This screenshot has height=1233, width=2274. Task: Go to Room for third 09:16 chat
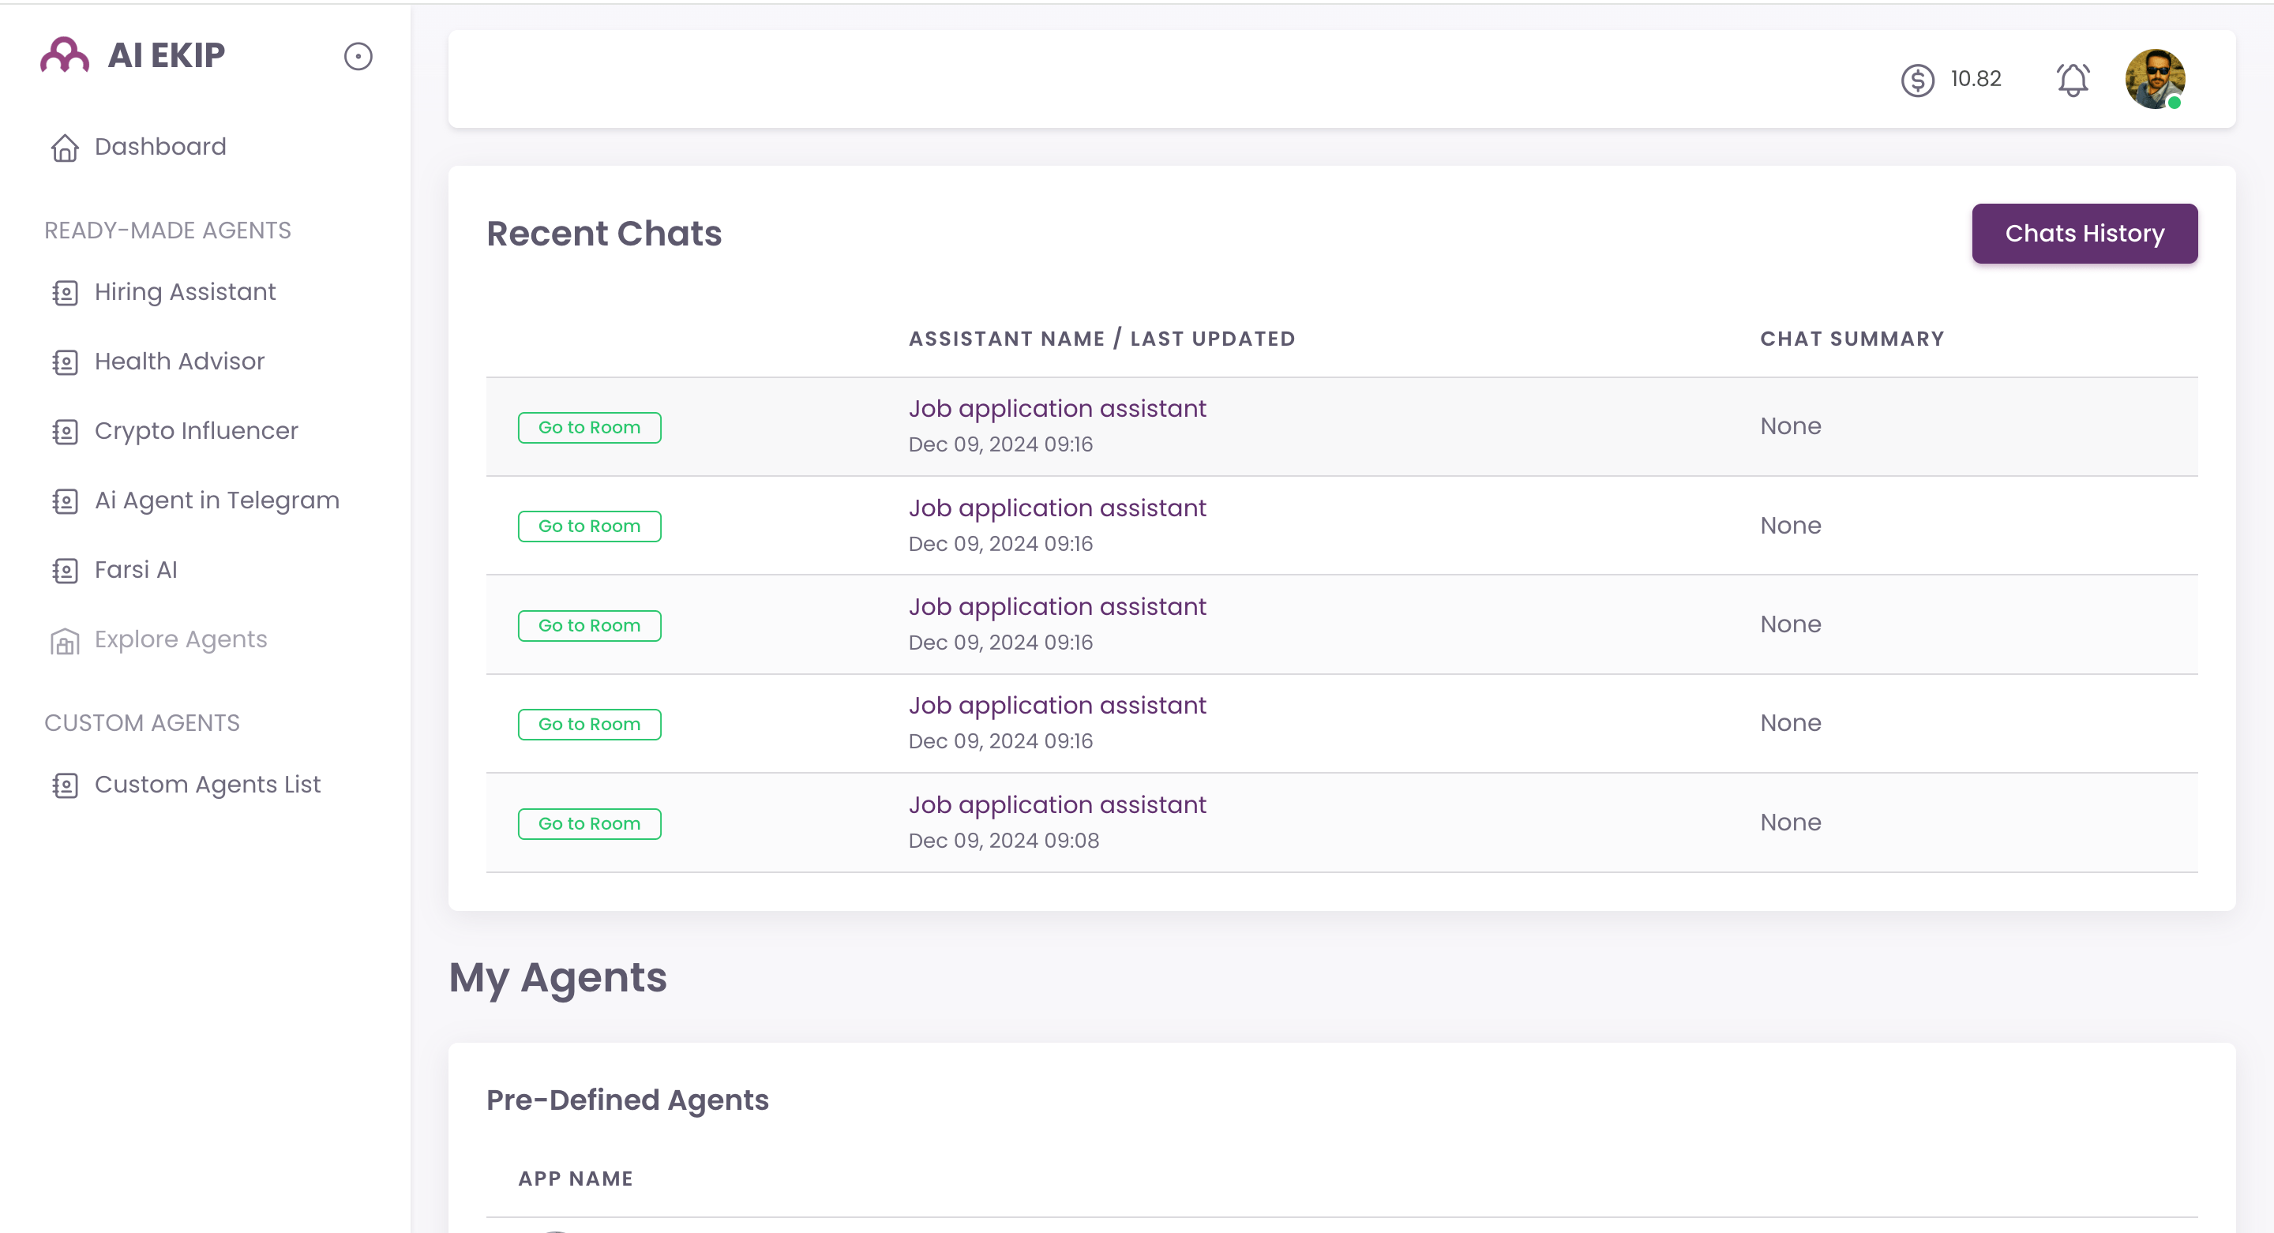point(589,626)
